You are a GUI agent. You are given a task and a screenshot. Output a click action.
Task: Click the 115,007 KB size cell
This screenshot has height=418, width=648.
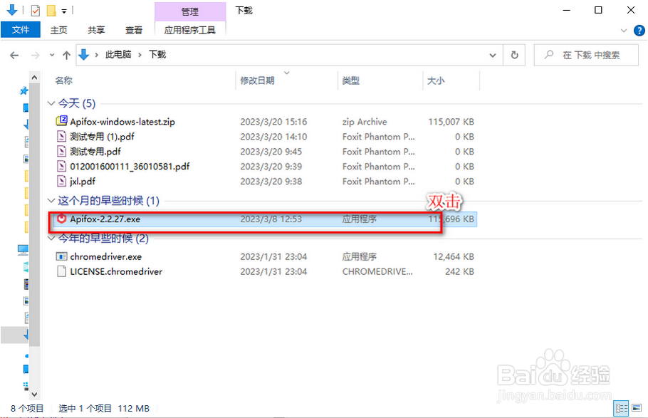[x=451, y=122]
